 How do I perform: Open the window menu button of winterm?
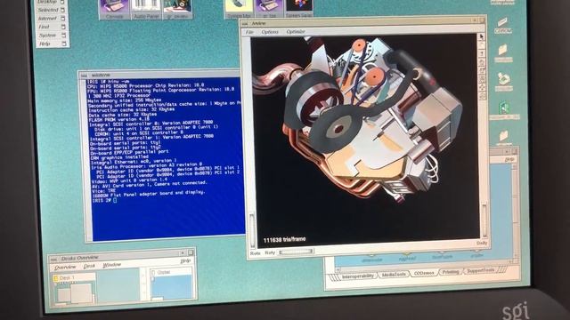pyautogui.click(x=84, y=76)
